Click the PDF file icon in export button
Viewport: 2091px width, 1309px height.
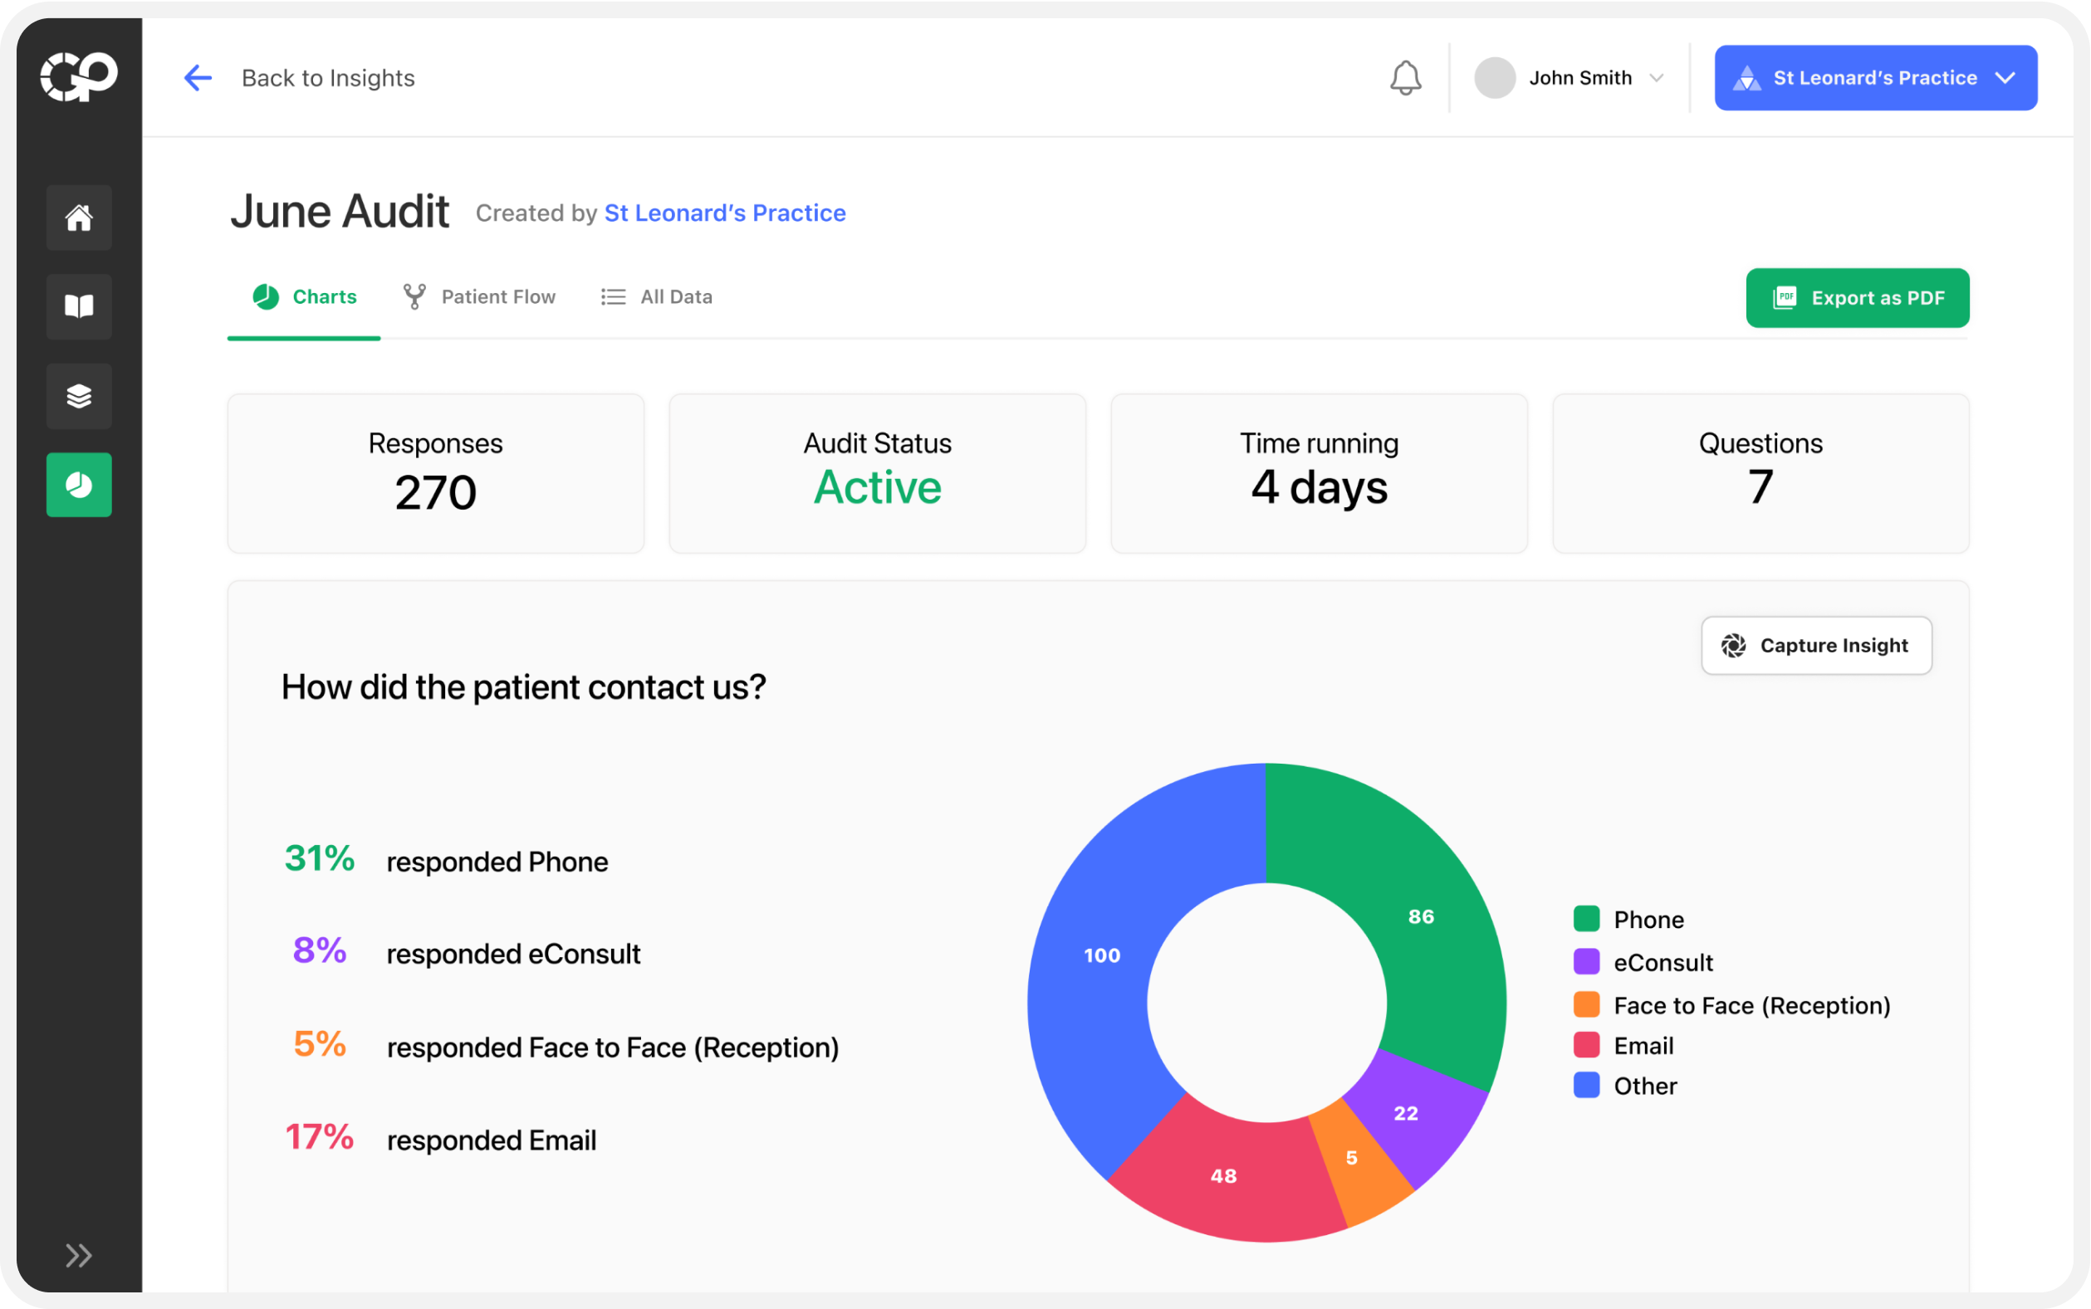coord(1785,298)
